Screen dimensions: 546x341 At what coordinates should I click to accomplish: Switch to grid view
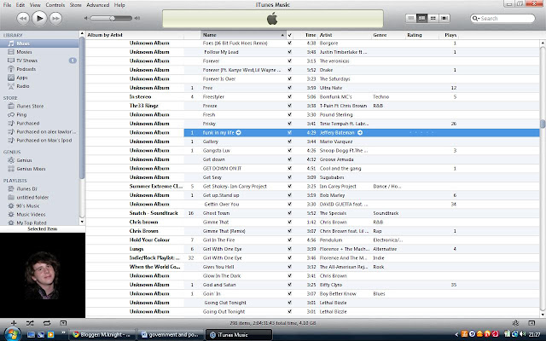433,18
